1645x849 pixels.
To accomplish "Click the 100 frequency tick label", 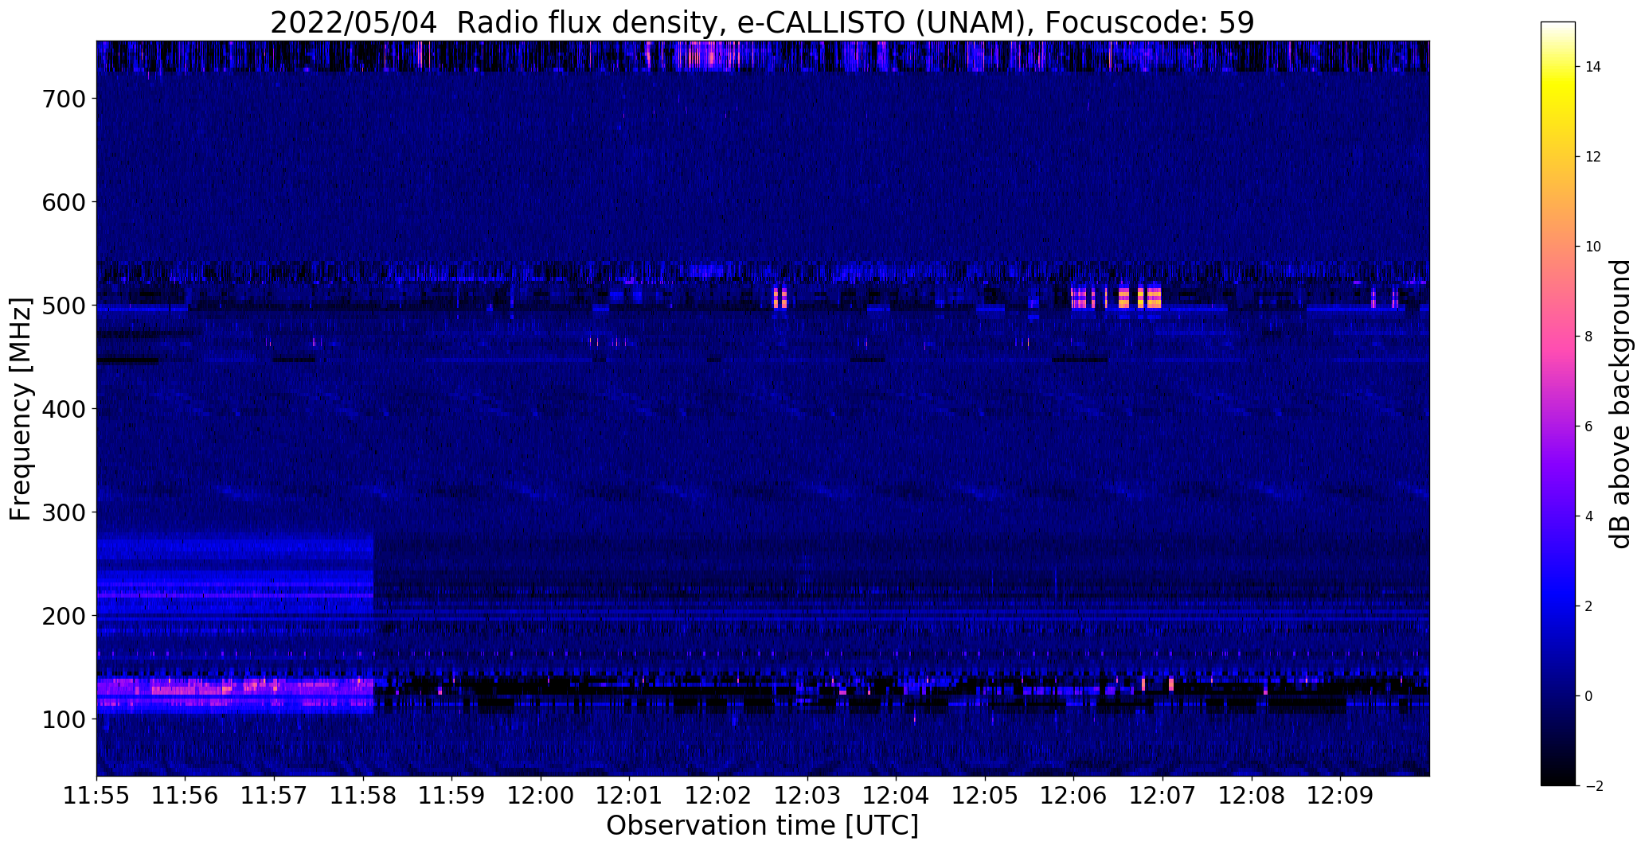I will pyautogui.click(x=63, y=719).
